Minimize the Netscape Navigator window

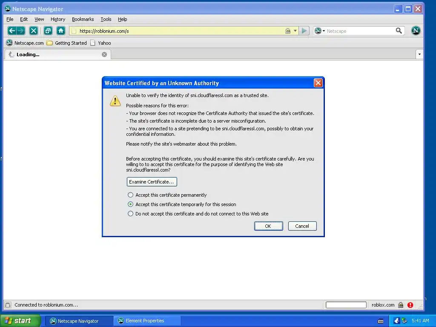pos(398,9)
